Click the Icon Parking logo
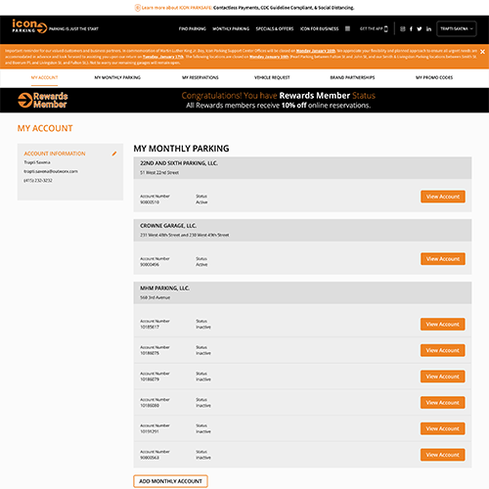Viewport: 489px width, 489px height. 29,26
